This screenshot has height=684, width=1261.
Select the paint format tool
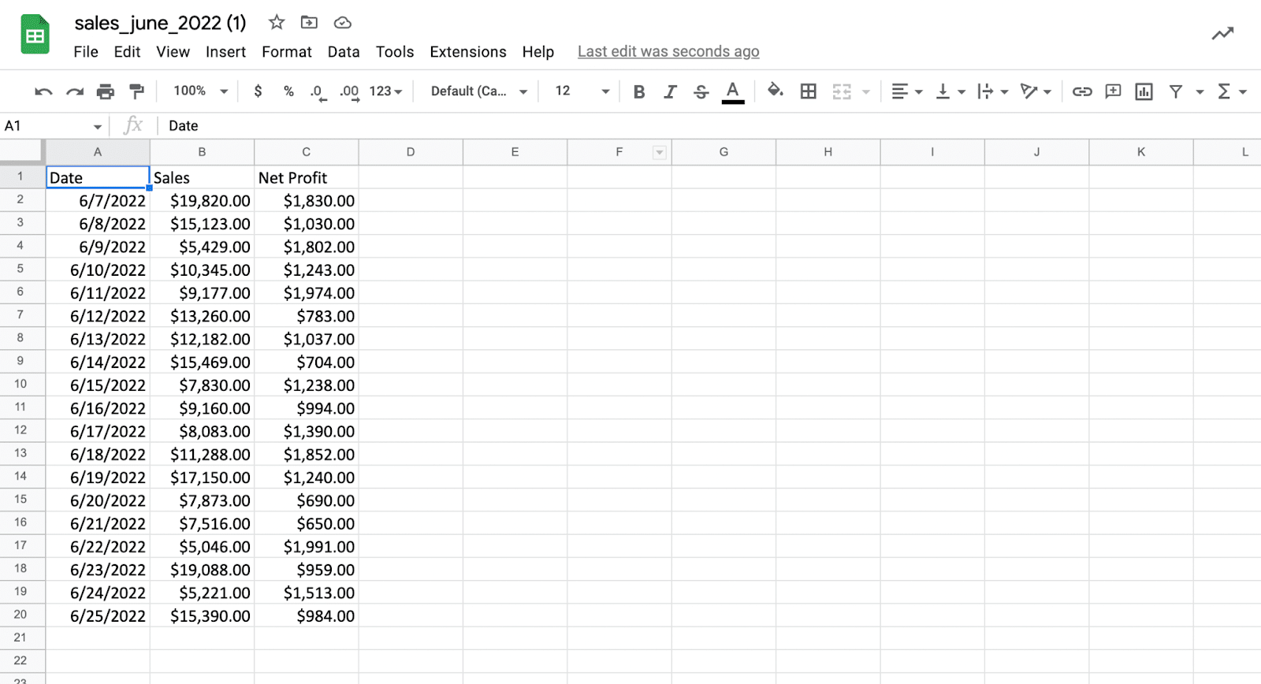(136, 92)
